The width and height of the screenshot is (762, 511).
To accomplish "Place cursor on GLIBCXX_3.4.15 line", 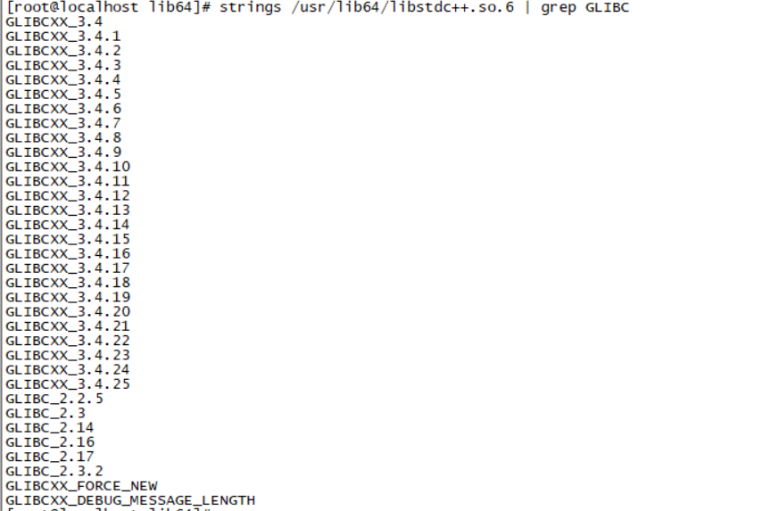I will (68, 239).
